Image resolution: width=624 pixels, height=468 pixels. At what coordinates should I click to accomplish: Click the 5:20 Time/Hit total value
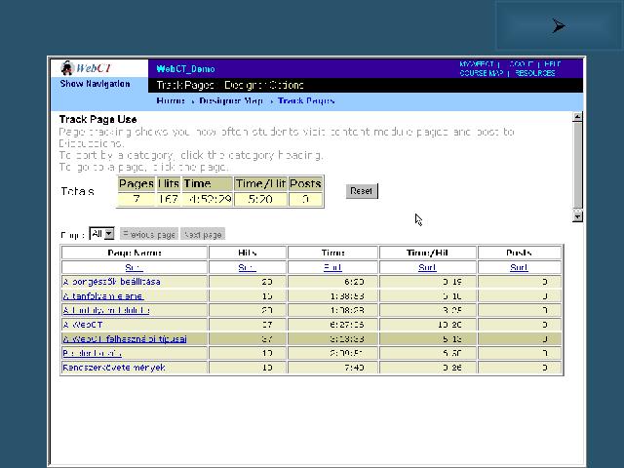click(260, 199)
